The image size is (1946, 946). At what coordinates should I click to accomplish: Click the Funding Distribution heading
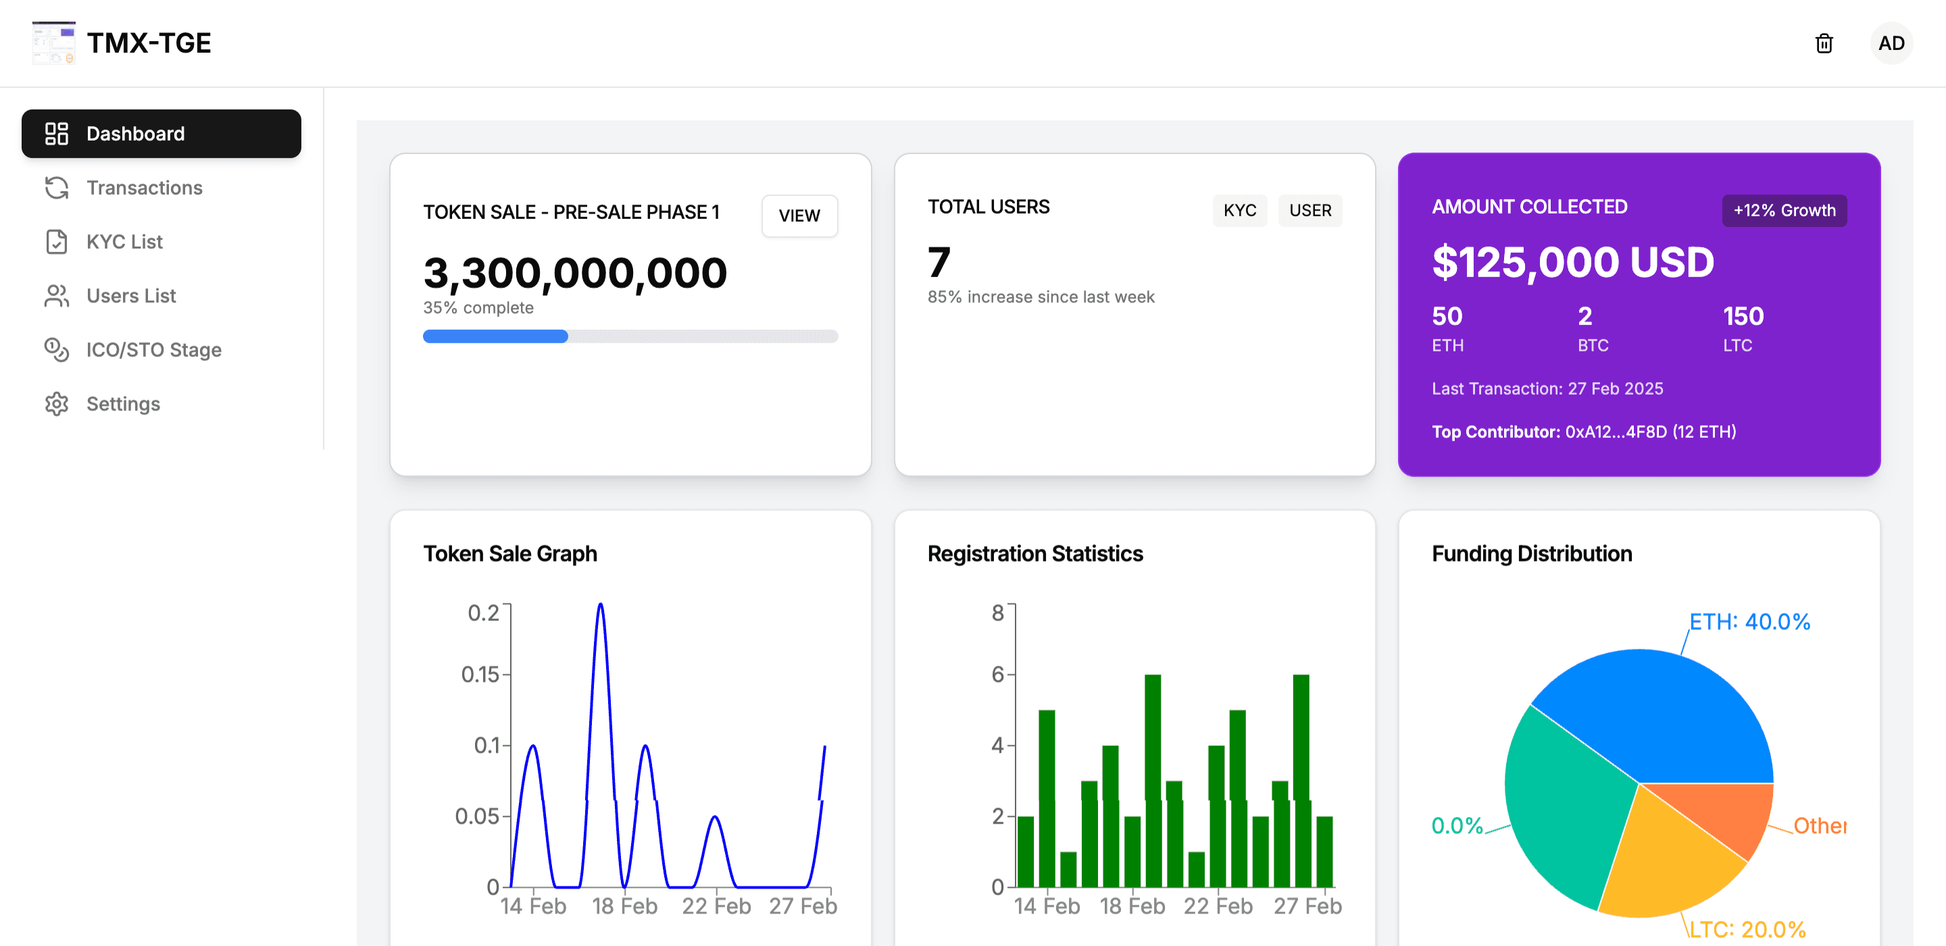(1531, 554)
